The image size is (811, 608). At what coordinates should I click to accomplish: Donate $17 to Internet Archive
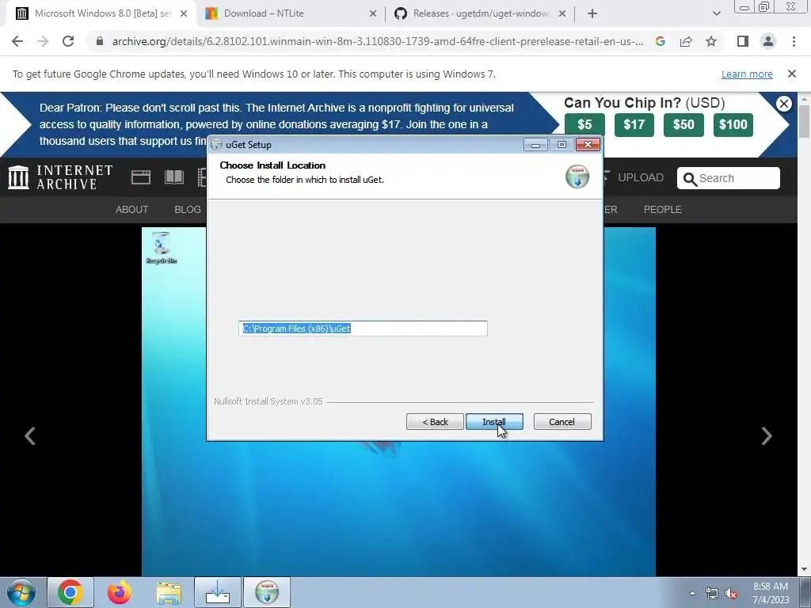634,124
